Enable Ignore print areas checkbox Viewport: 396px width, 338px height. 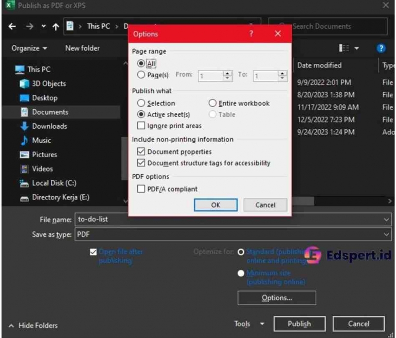point(141,126)
